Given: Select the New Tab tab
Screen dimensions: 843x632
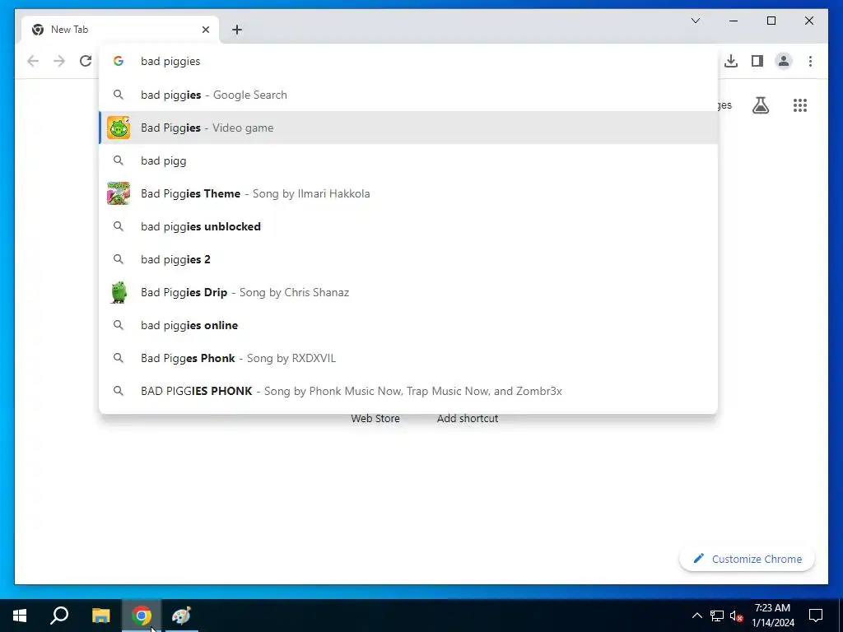Looking at the screenshot, I should tap(120, 30).
